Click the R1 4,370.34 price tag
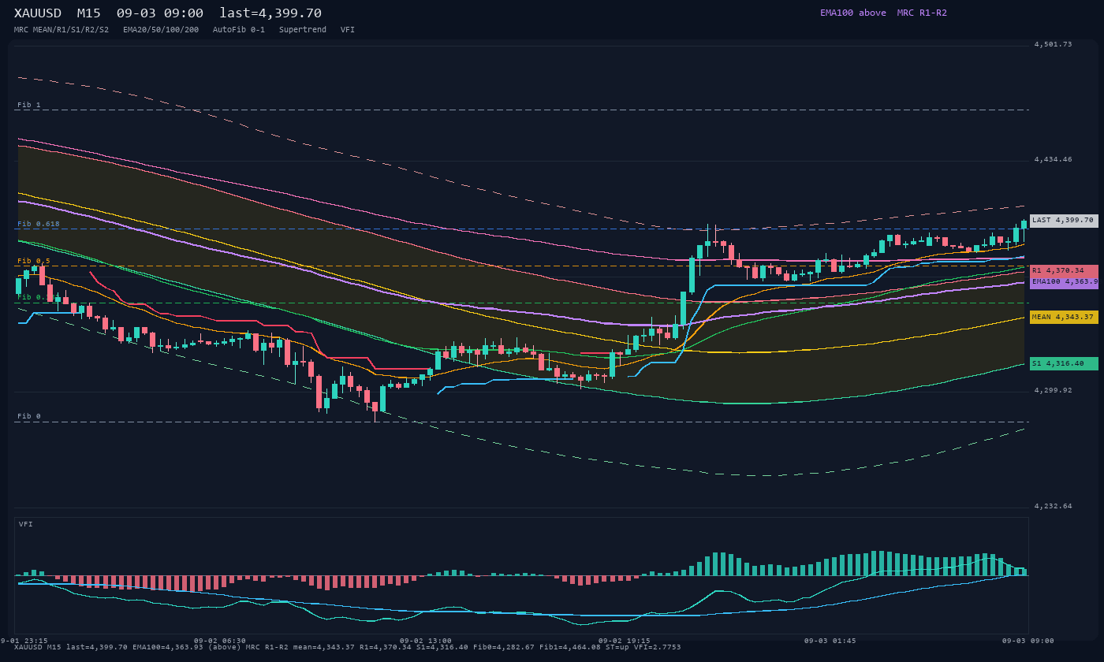 [x=1064, y=270]
